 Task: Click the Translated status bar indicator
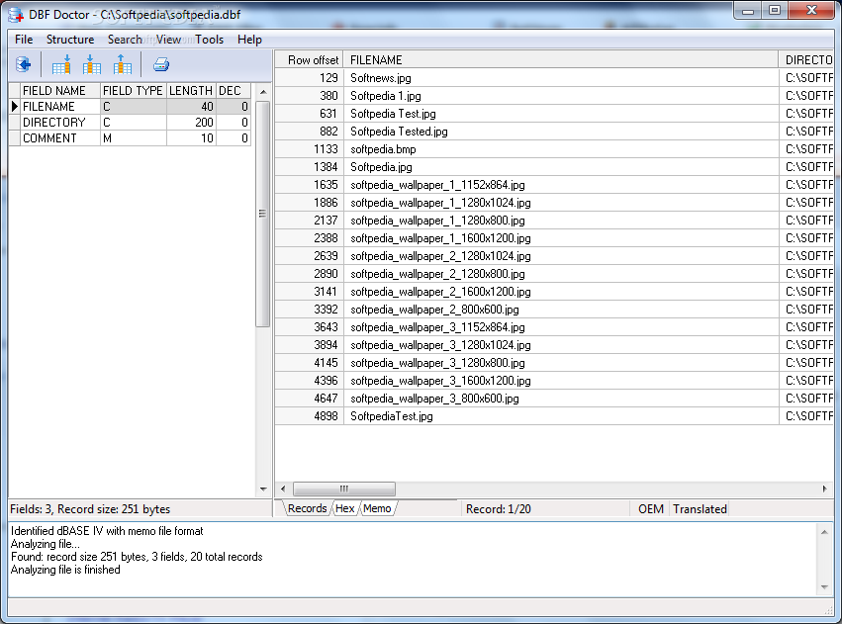click(x=700, y=508)
